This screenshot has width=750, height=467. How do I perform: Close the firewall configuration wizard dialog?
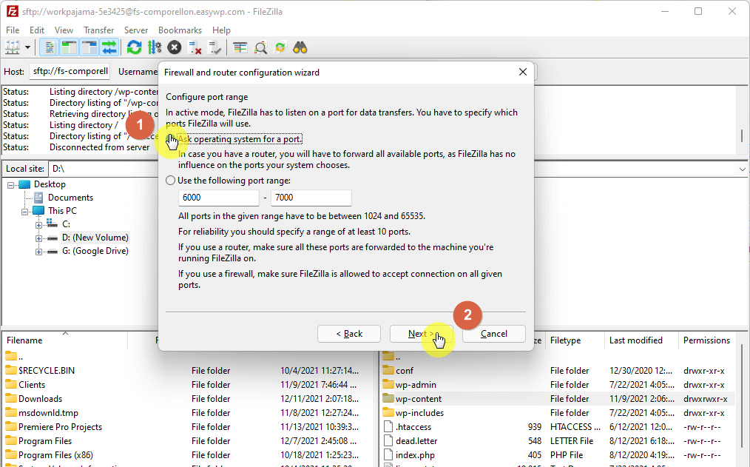(523, 72)
